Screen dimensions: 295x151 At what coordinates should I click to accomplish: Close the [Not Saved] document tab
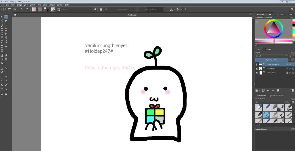tap(250, 15)
